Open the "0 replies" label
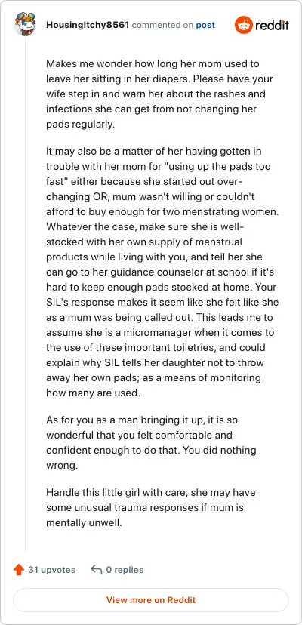Viewport: 302px width, 625px height. [x=125, y=570]
